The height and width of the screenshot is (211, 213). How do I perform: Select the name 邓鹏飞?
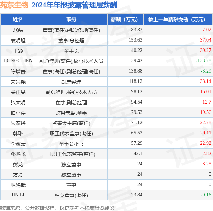pyautogui.click(x=18, y=154)
